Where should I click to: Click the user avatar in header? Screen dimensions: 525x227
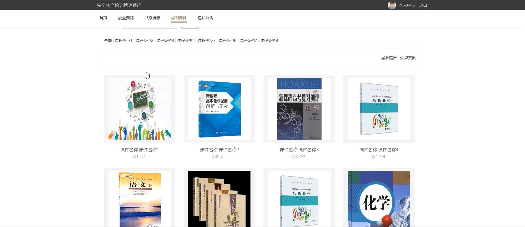(392, 5)
